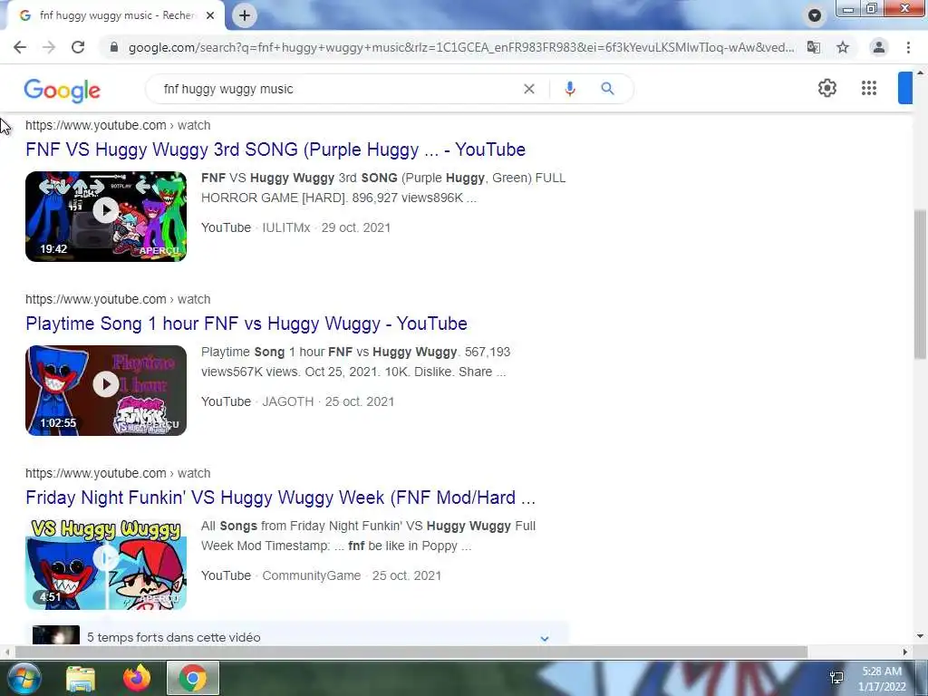
Task: Select the fnf huggy wuggy music tab
Action: [x=117, y=15]
